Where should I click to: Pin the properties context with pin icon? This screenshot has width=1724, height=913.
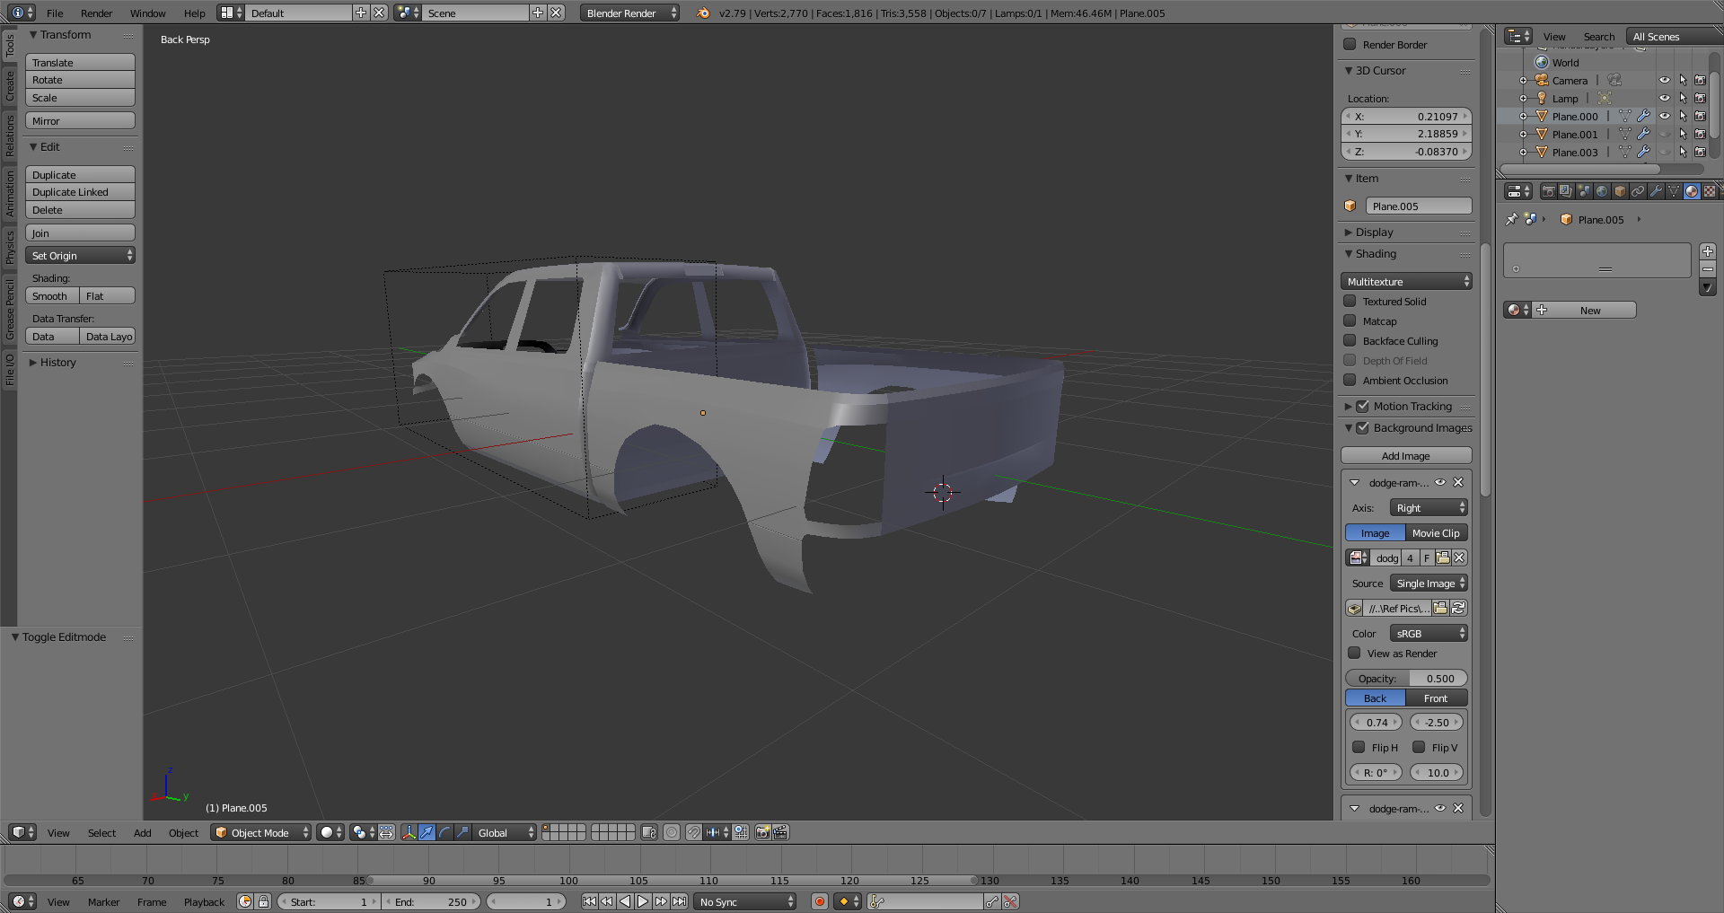click(x=1512, y=219)
